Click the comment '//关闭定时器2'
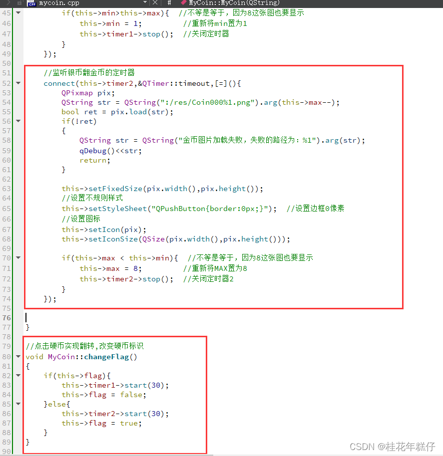The height and width of the screenshot is (456, 443). point(208,279)
